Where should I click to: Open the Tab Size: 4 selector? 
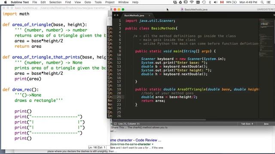tap(247, 124)
